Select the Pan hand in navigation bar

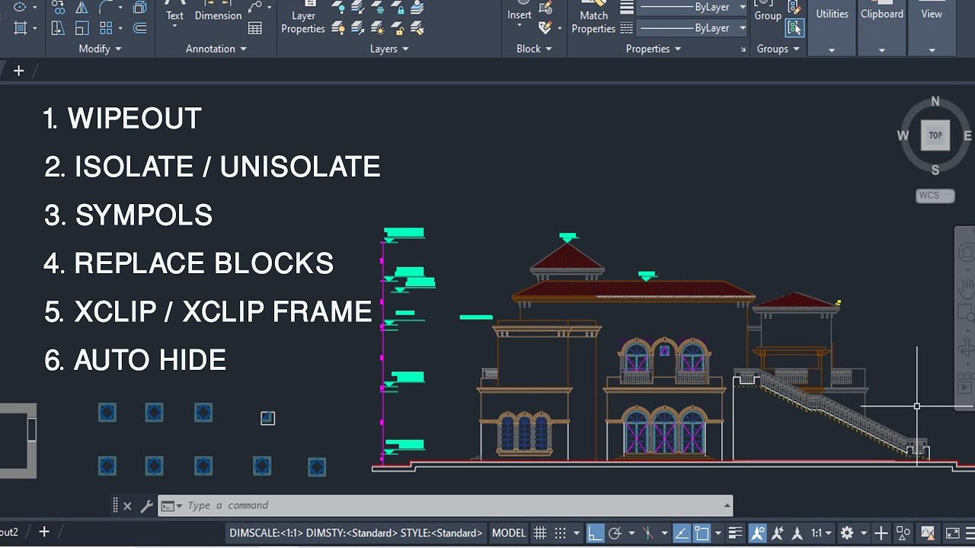click(966, 288)
